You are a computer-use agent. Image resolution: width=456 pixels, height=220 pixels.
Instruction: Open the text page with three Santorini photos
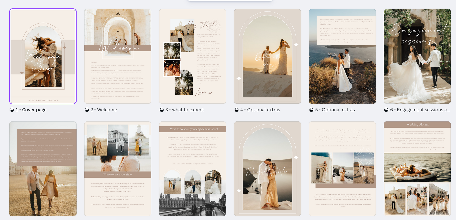(342, 169)
